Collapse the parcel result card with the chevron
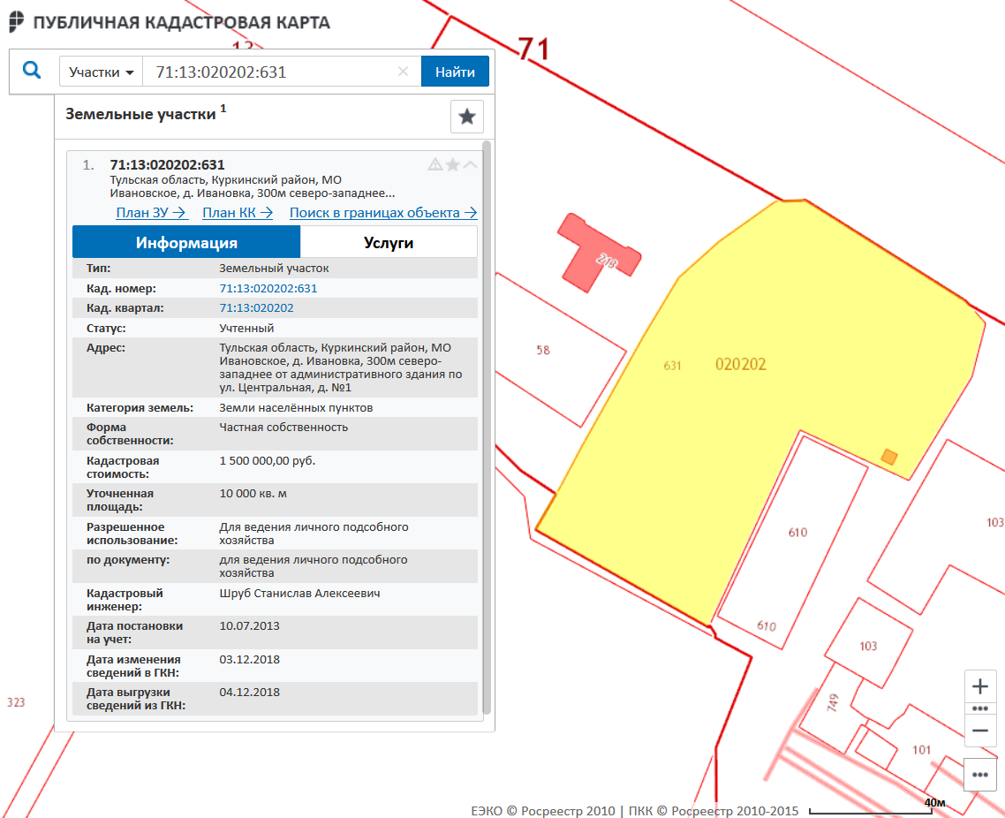 pyautogui.click(x=470, y=164)
